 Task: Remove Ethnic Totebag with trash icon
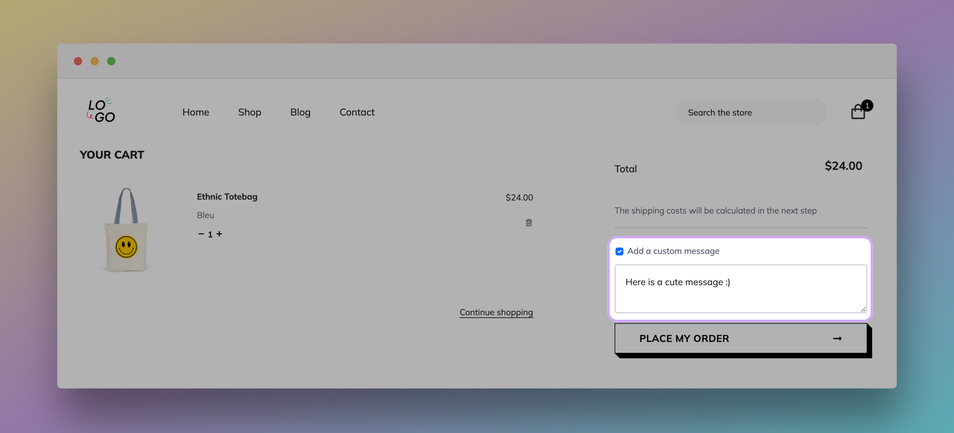pyautogui.click(x=529, y=223)
